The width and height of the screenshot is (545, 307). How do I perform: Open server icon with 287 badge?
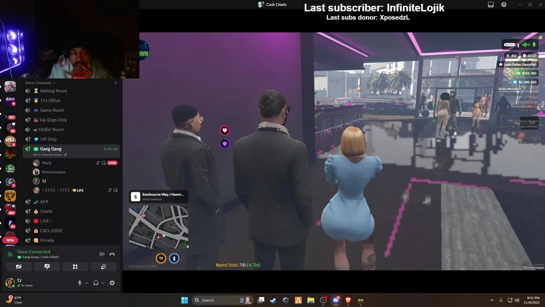pos(10,209)
